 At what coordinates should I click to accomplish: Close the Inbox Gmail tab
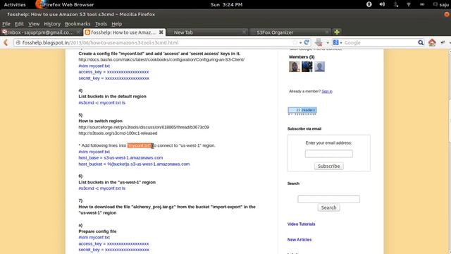(x=78, y=32)
